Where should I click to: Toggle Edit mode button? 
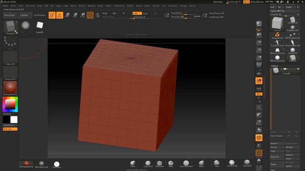coord(52,15)
